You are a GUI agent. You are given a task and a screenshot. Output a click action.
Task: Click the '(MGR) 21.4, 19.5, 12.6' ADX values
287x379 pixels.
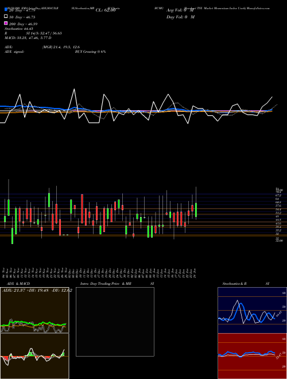click(x=61, y=47)
